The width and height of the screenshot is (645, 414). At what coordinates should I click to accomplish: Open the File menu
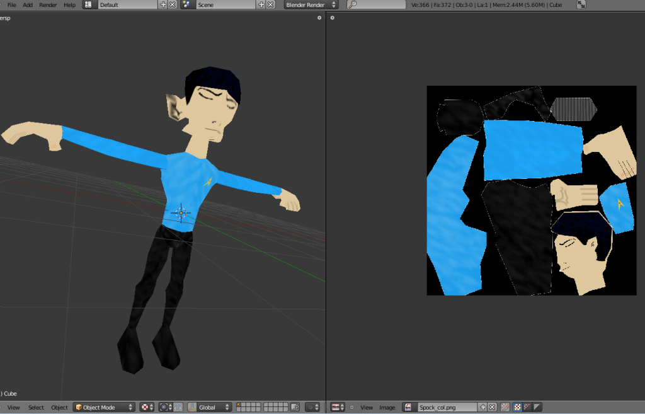click(x=11, y=4)
